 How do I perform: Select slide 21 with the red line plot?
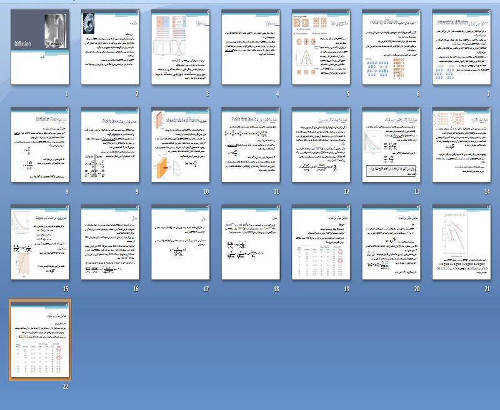pyautogui.click(x=461, y=242)
